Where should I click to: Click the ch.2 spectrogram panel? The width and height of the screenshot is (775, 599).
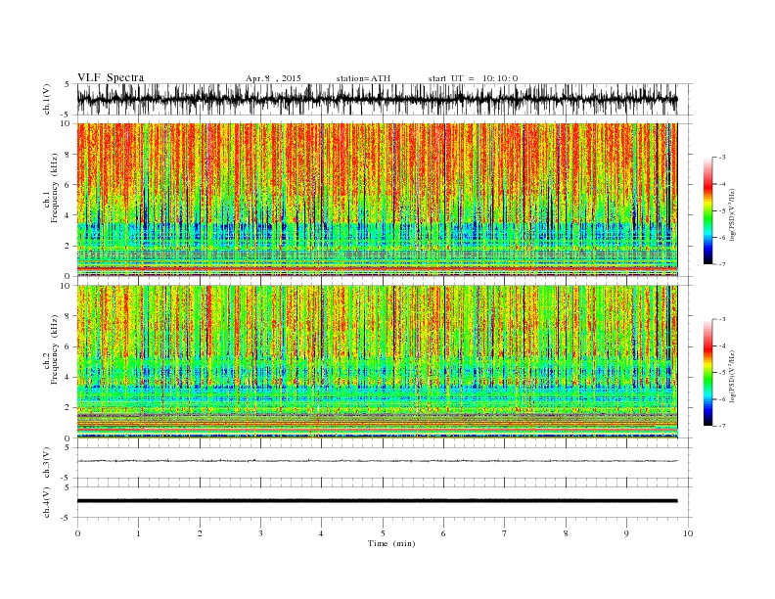(x=377, y=362)
